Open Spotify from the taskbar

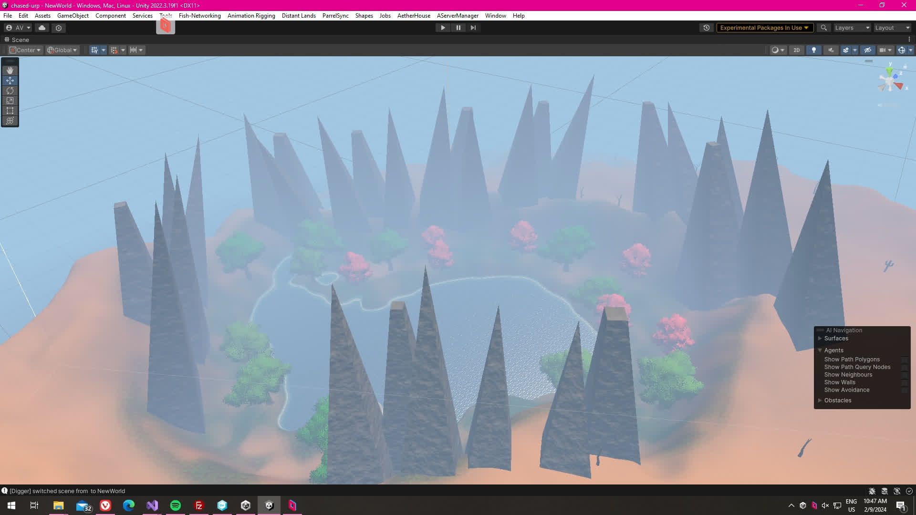tap(176, 505)
